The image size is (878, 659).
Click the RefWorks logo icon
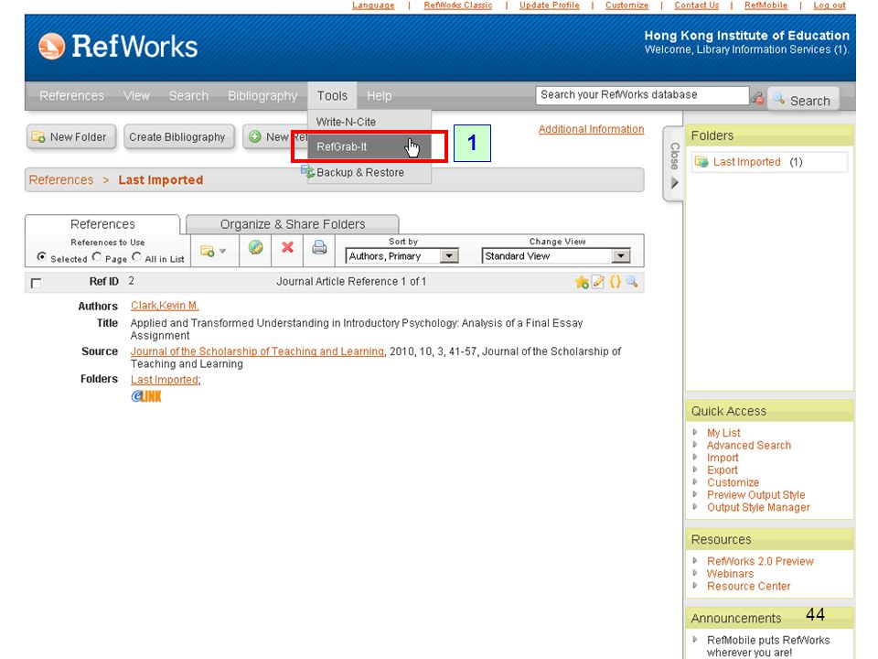click(51, 46)
